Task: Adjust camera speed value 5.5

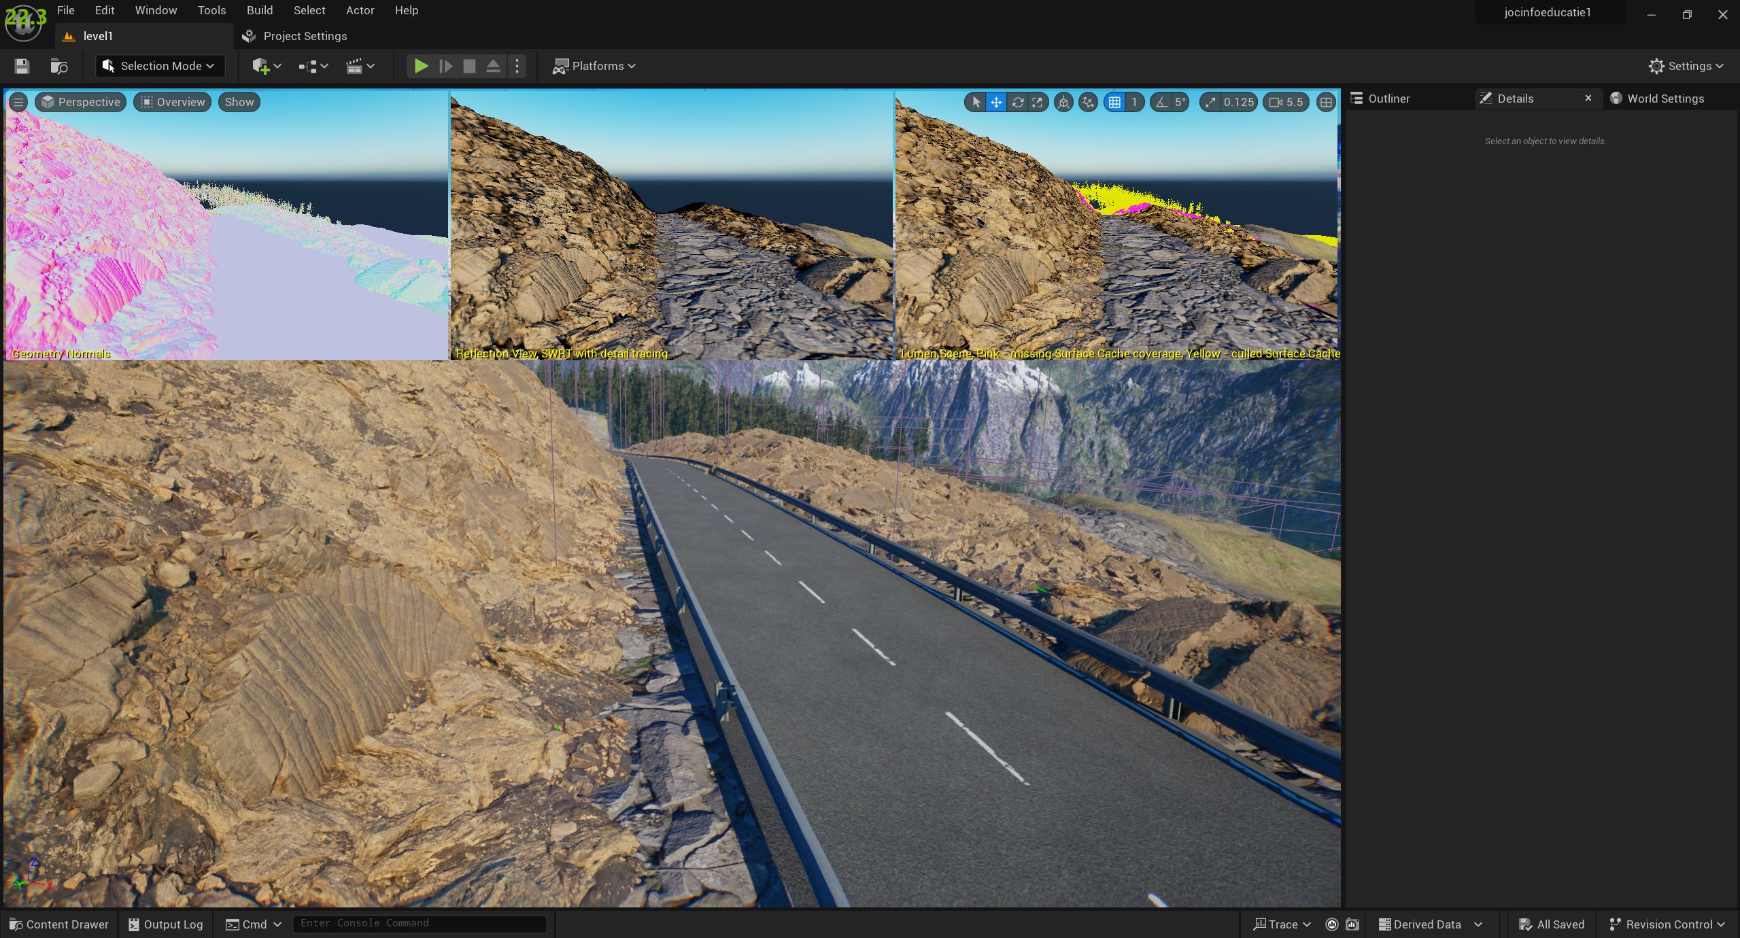Action: 1286,102
